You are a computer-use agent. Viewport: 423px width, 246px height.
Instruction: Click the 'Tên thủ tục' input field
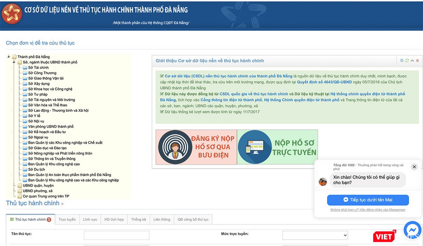(x=109, y=235)
